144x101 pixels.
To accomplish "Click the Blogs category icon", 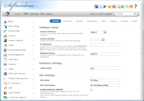I will [x=5, y=22].
